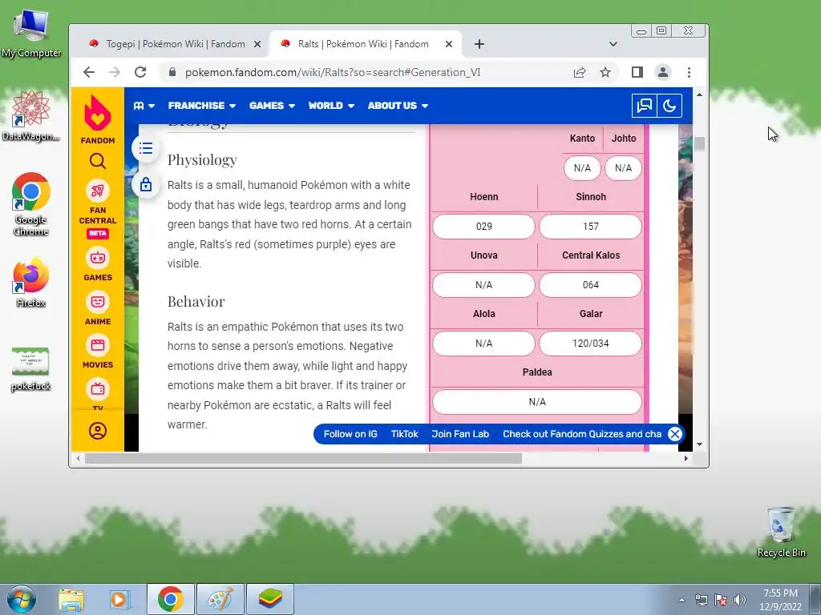821x615 pixels.
Task: Click Central Kalos number 064
Action: (591, 285)
